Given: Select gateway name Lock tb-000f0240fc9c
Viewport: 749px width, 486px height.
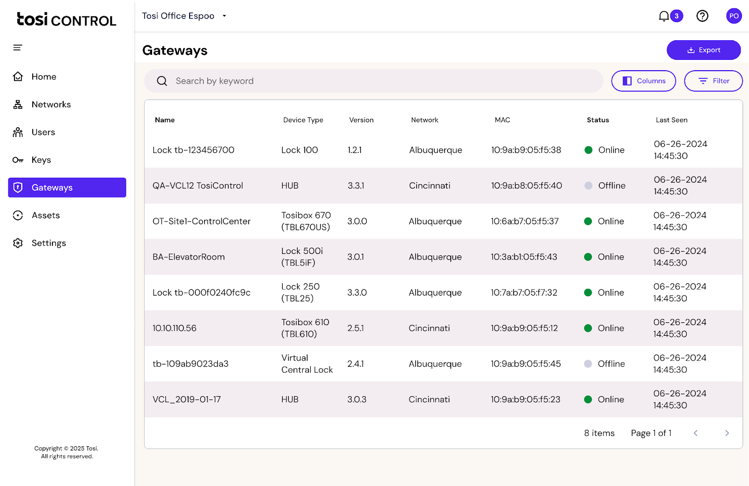Looking at the screenshot, I should 201,292.
